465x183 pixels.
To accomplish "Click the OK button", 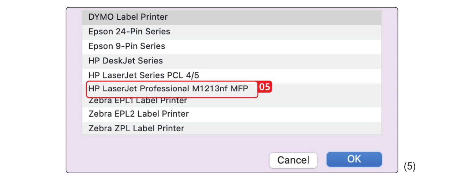I will coord(354,159).
